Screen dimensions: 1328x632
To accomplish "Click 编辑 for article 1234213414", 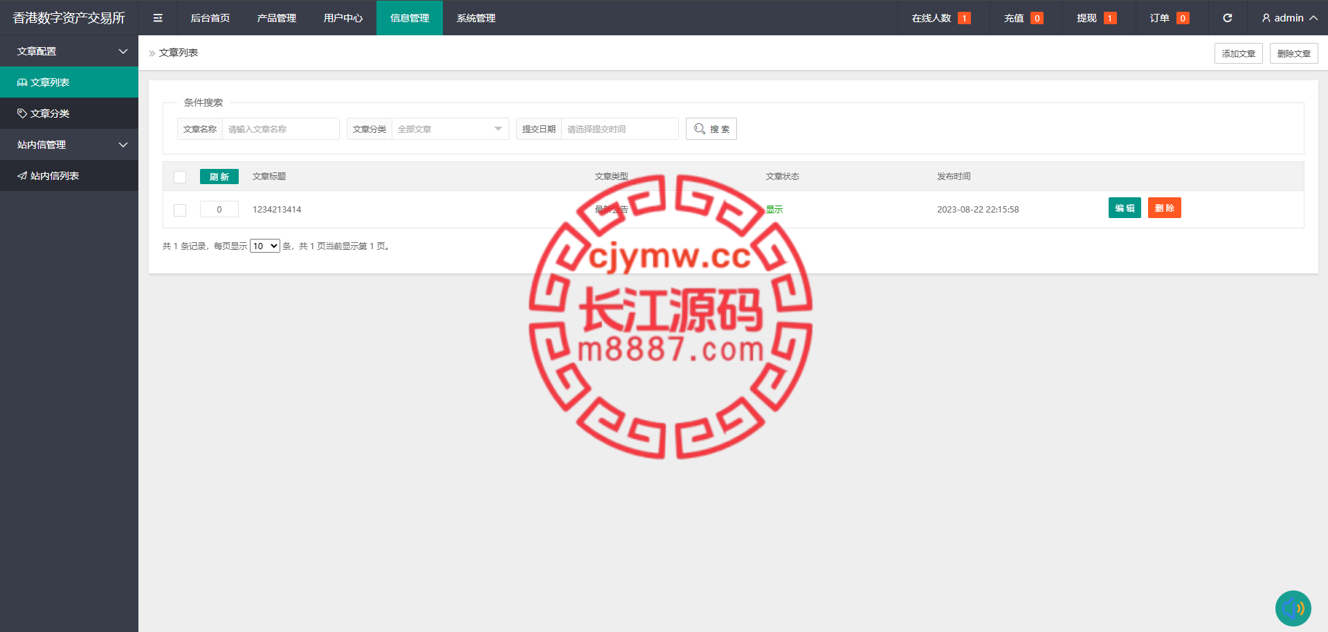I will pos(1125,208).
